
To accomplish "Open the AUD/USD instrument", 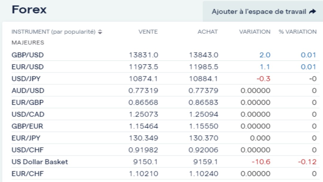I will (28, 90).
